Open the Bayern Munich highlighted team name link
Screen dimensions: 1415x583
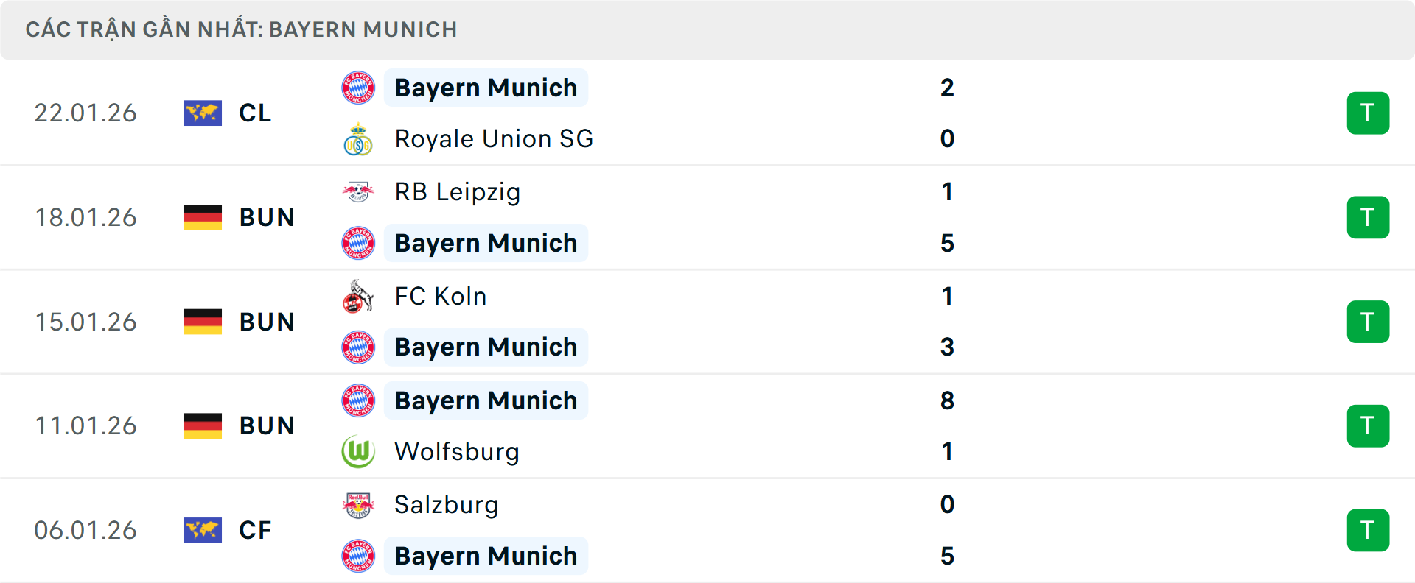click(x=486, y=87)
